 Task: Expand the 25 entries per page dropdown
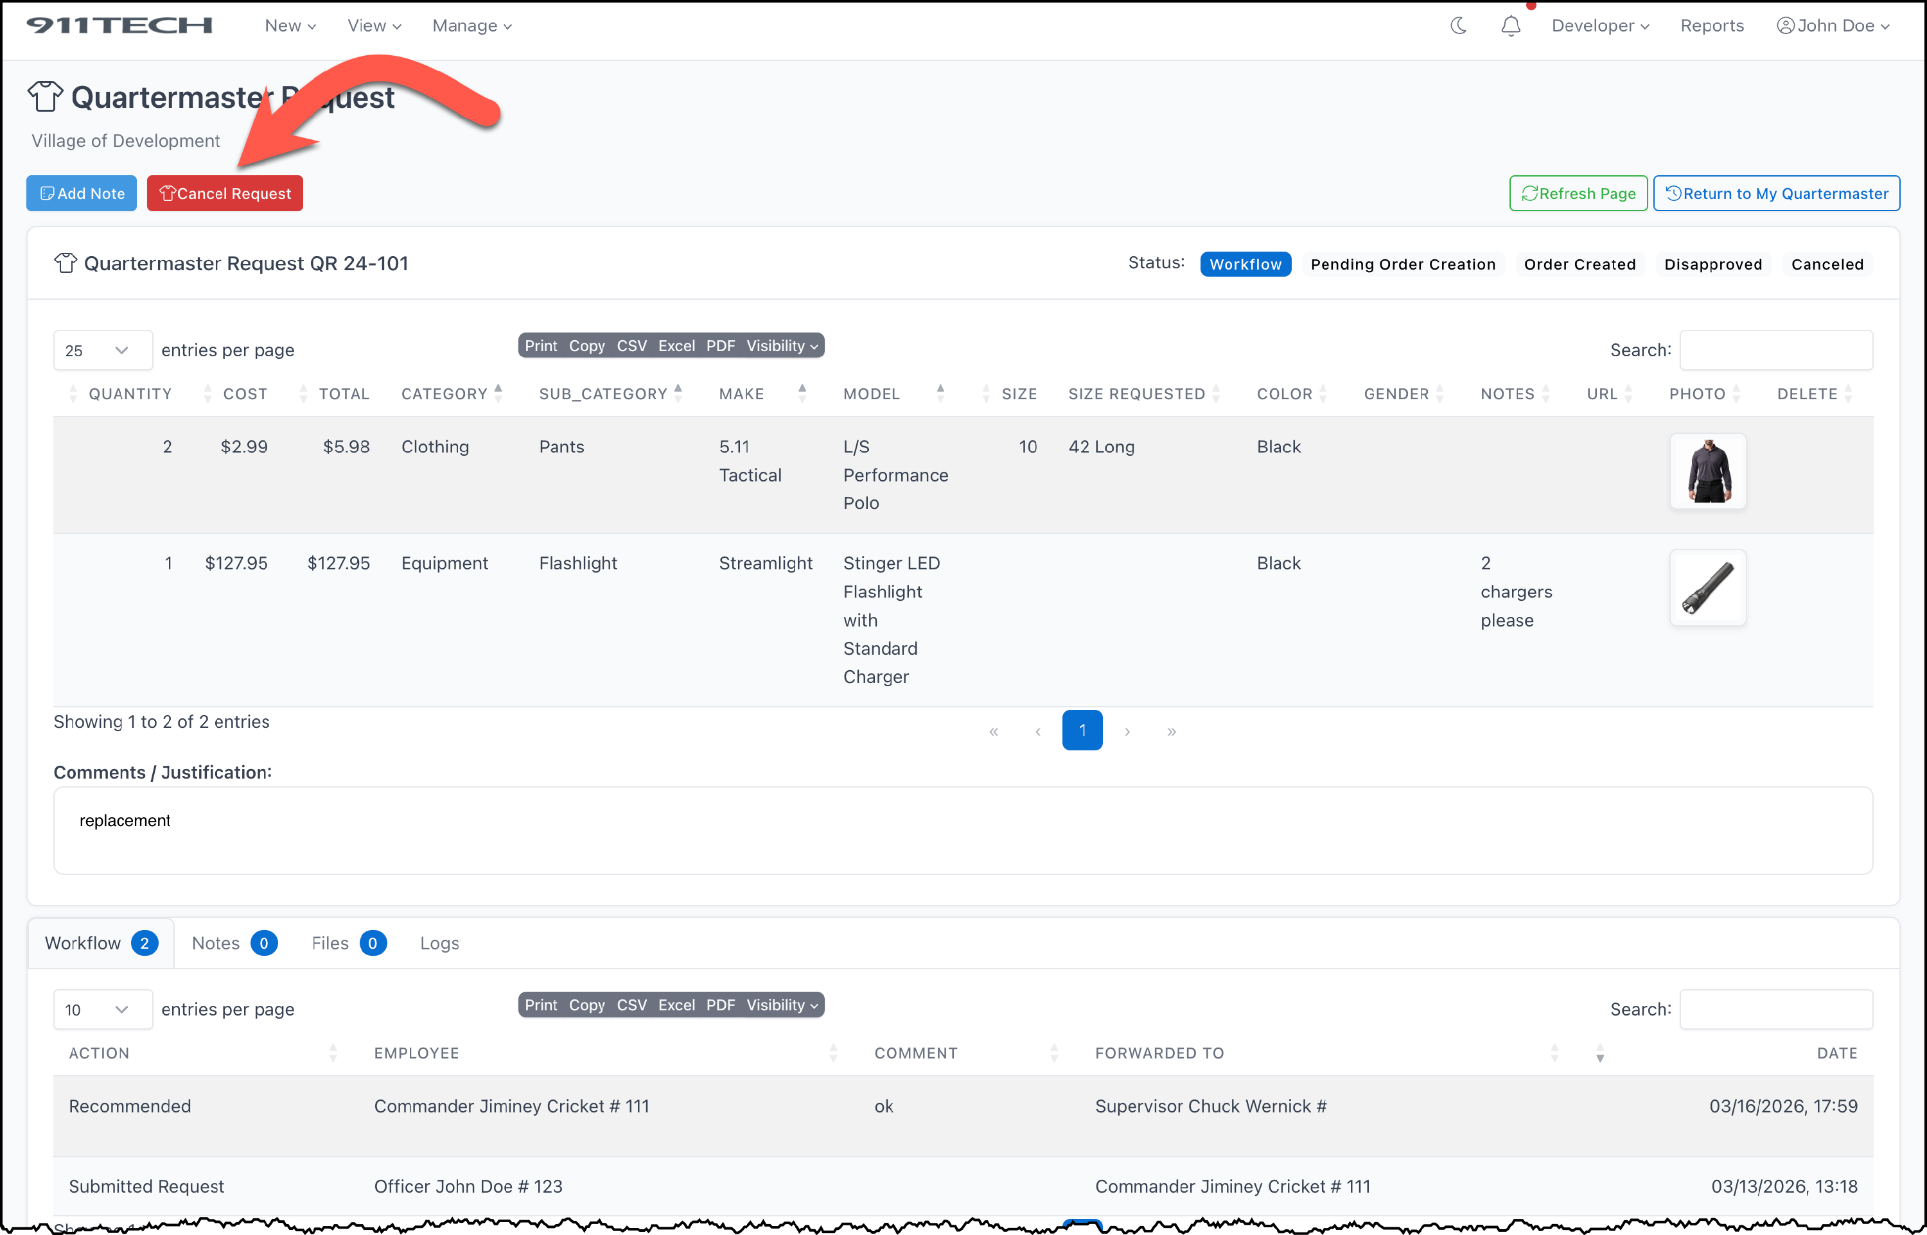tap(102, 350)
